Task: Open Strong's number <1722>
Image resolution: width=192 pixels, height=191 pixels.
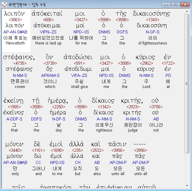Action: tap(168, 63)
